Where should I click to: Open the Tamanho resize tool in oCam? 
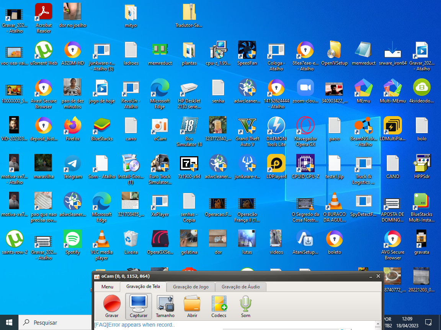coord(165,306)
